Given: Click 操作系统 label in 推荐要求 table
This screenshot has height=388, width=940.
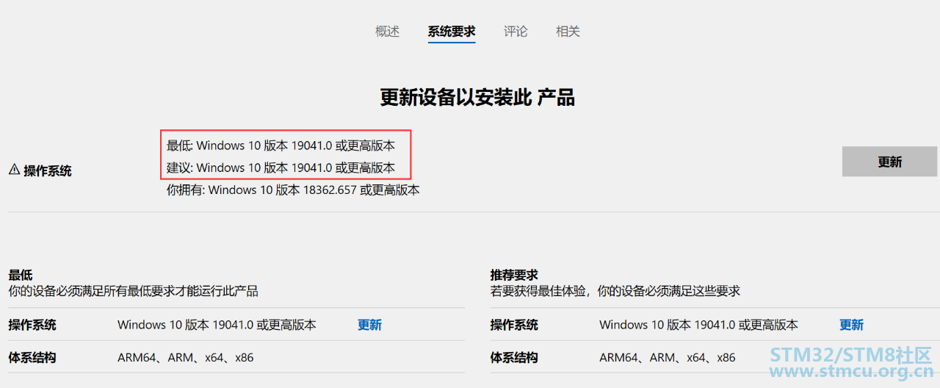Looking at the screenshot, I should [x=514, y=325].
